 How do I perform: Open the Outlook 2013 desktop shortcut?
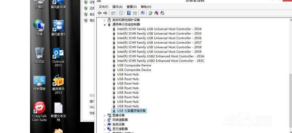point(58,58)
